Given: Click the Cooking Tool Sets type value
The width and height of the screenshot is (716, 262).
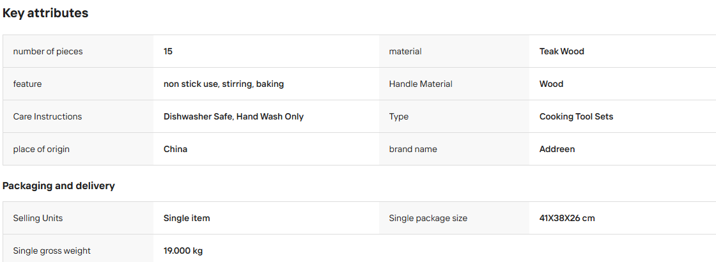Looking at the screenshot, I should point(576,116).
